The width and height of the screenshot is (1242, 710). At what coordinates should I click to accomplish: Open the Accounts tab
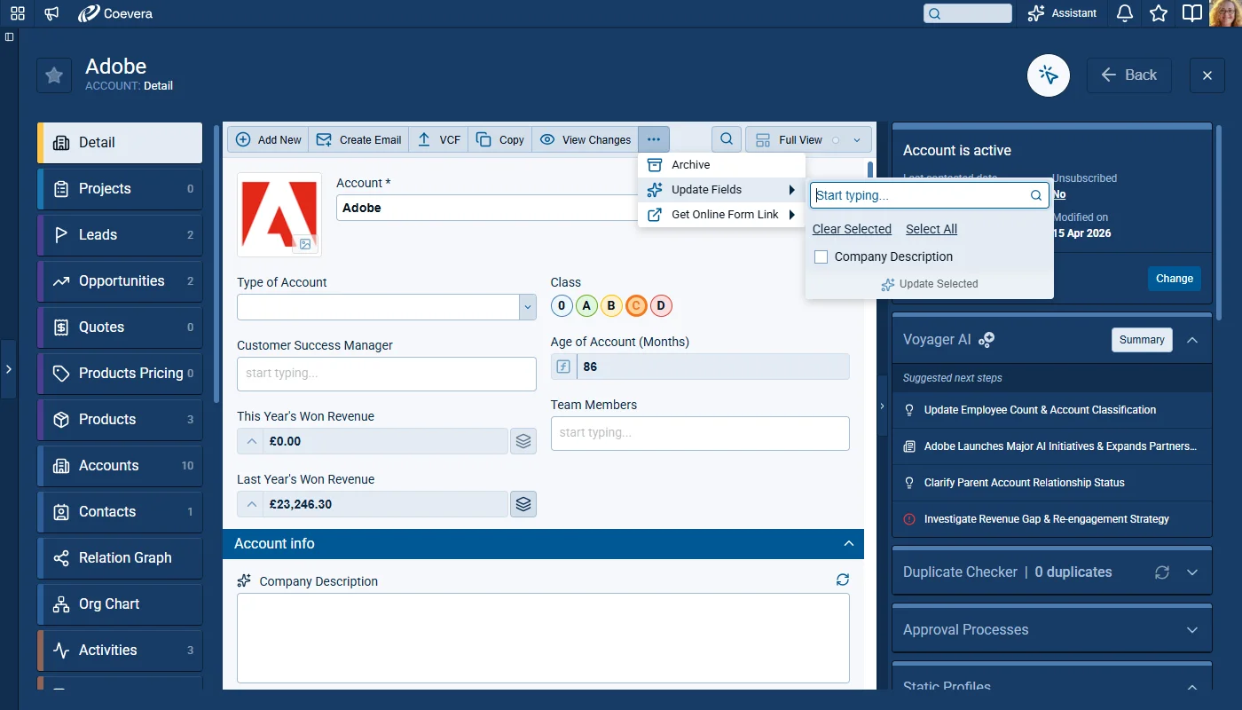pyautogui.click(x=120, y=466)
